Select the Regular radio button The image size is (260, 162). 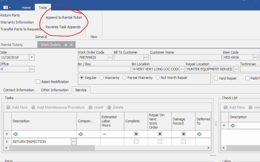[82, 78]
